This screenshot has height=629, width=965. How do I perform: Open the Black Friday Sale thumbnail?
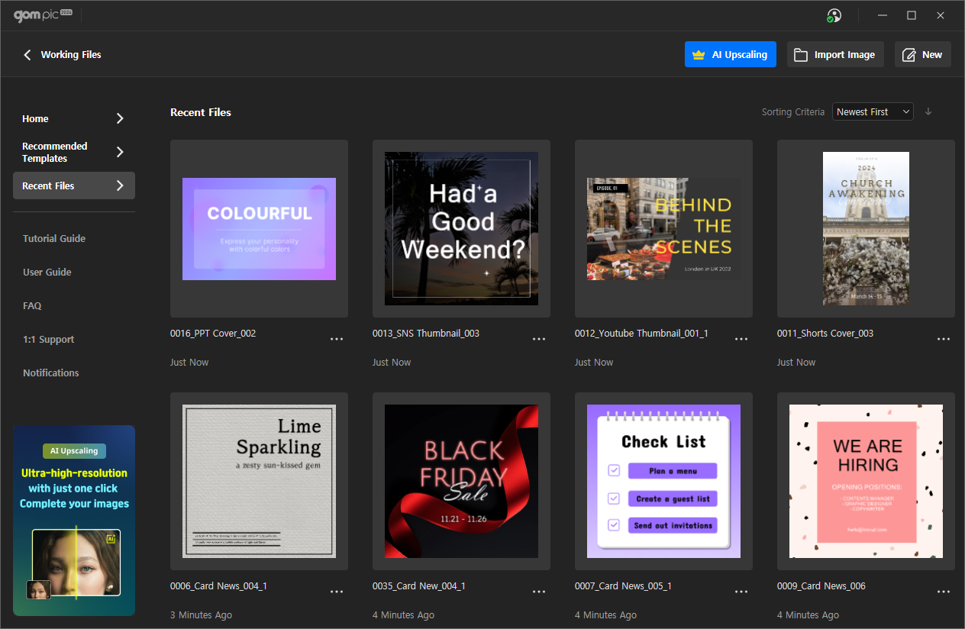[461, 481]
